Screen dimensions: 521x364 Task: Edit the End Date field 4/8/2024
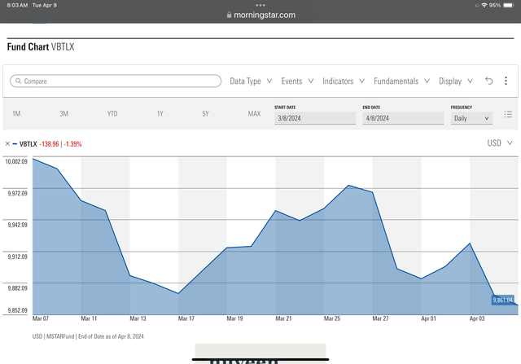(403, 118)
